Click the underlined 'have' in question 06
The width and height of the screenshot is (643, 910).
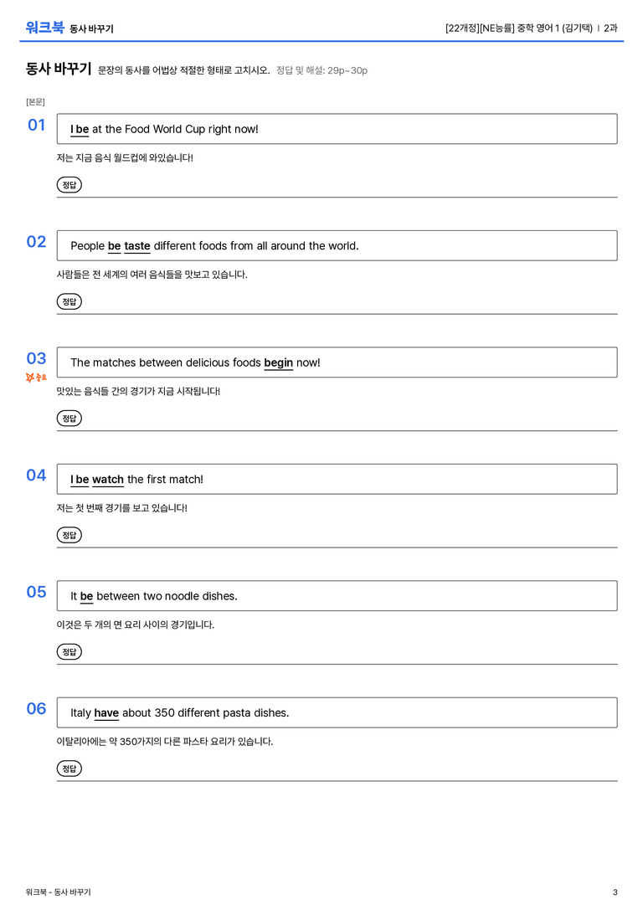tap(106, 712)
